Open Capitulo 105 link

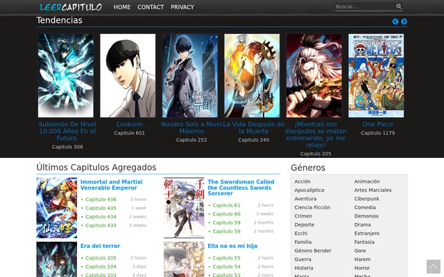click(101, 258)
